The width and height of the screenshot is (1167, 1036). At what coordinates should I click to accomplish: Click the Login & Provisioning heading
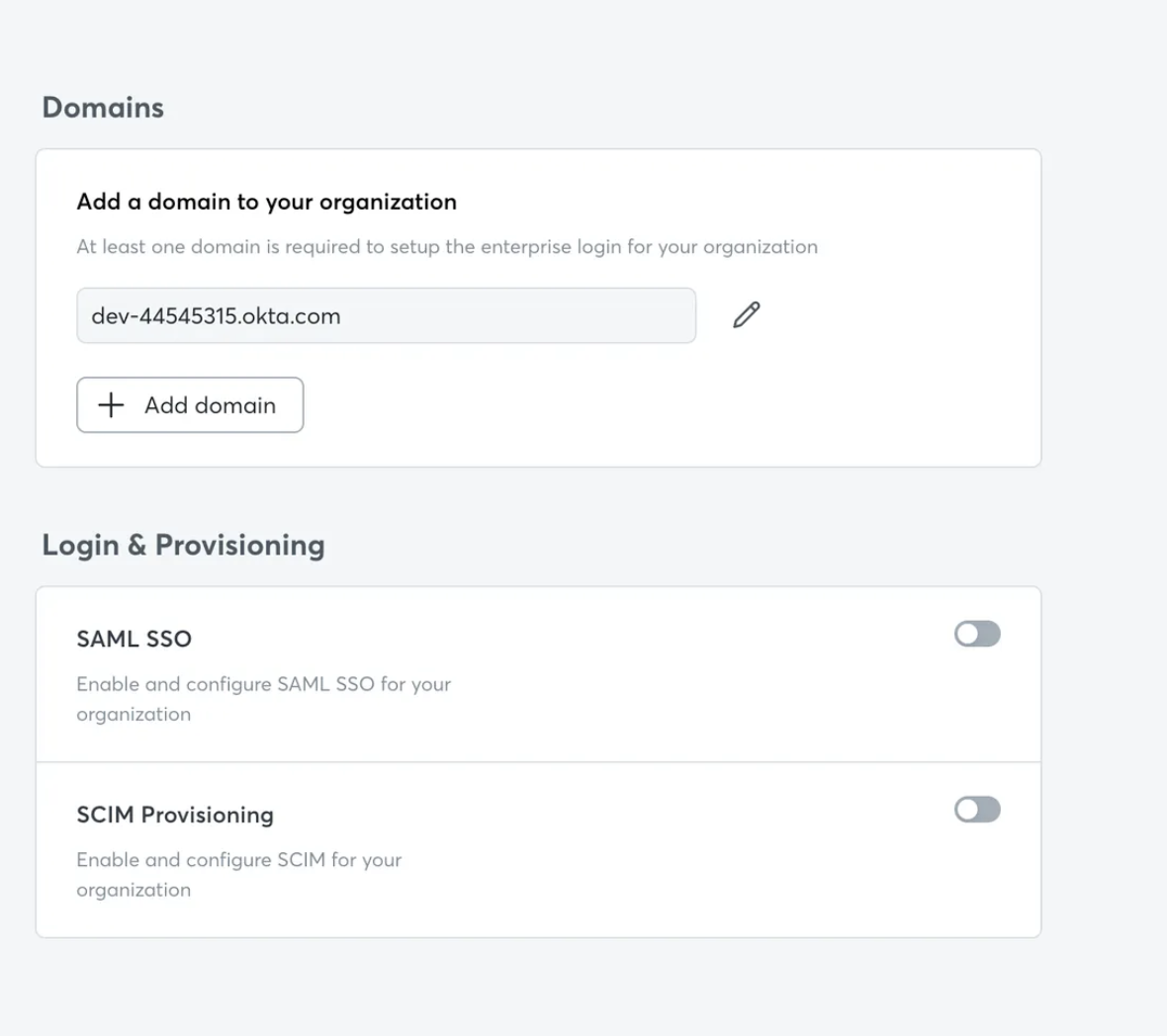point(183,546)
